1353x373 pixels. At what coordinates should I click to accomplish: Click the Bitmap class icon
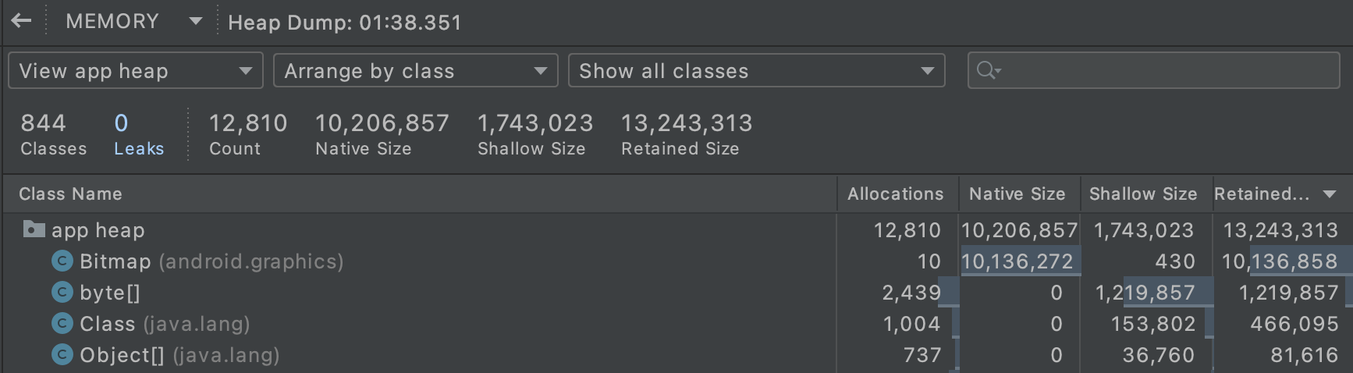(x=62, y=261)
